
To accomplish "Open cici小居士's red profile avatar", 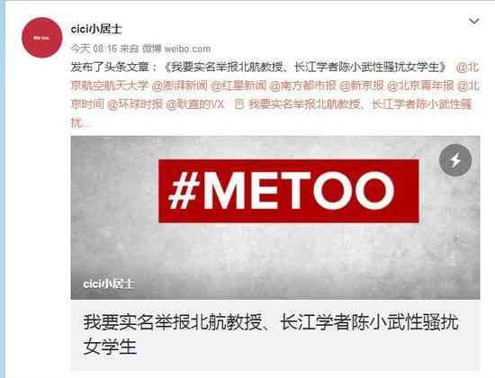I will pos(42,38).
